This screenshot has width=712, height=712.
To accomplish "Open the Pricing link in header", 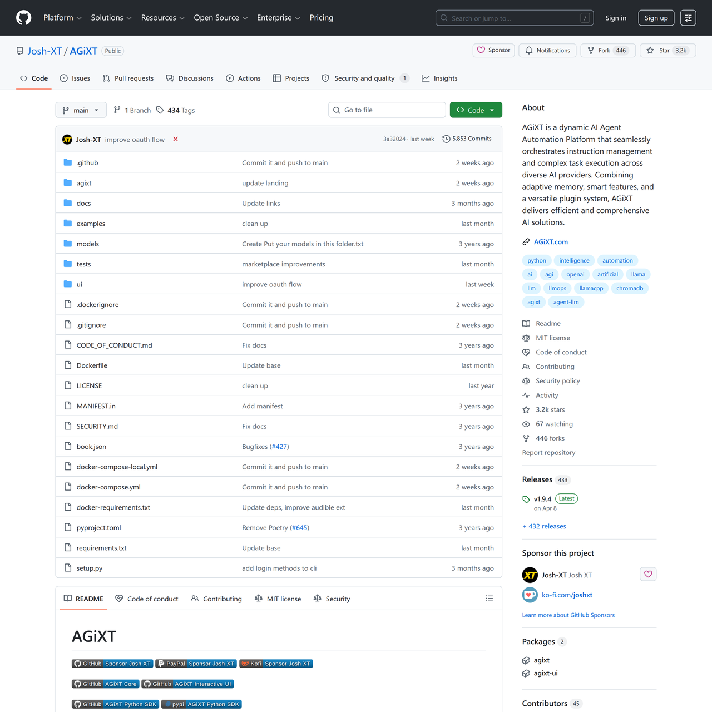I will click(x=322, y=18).
